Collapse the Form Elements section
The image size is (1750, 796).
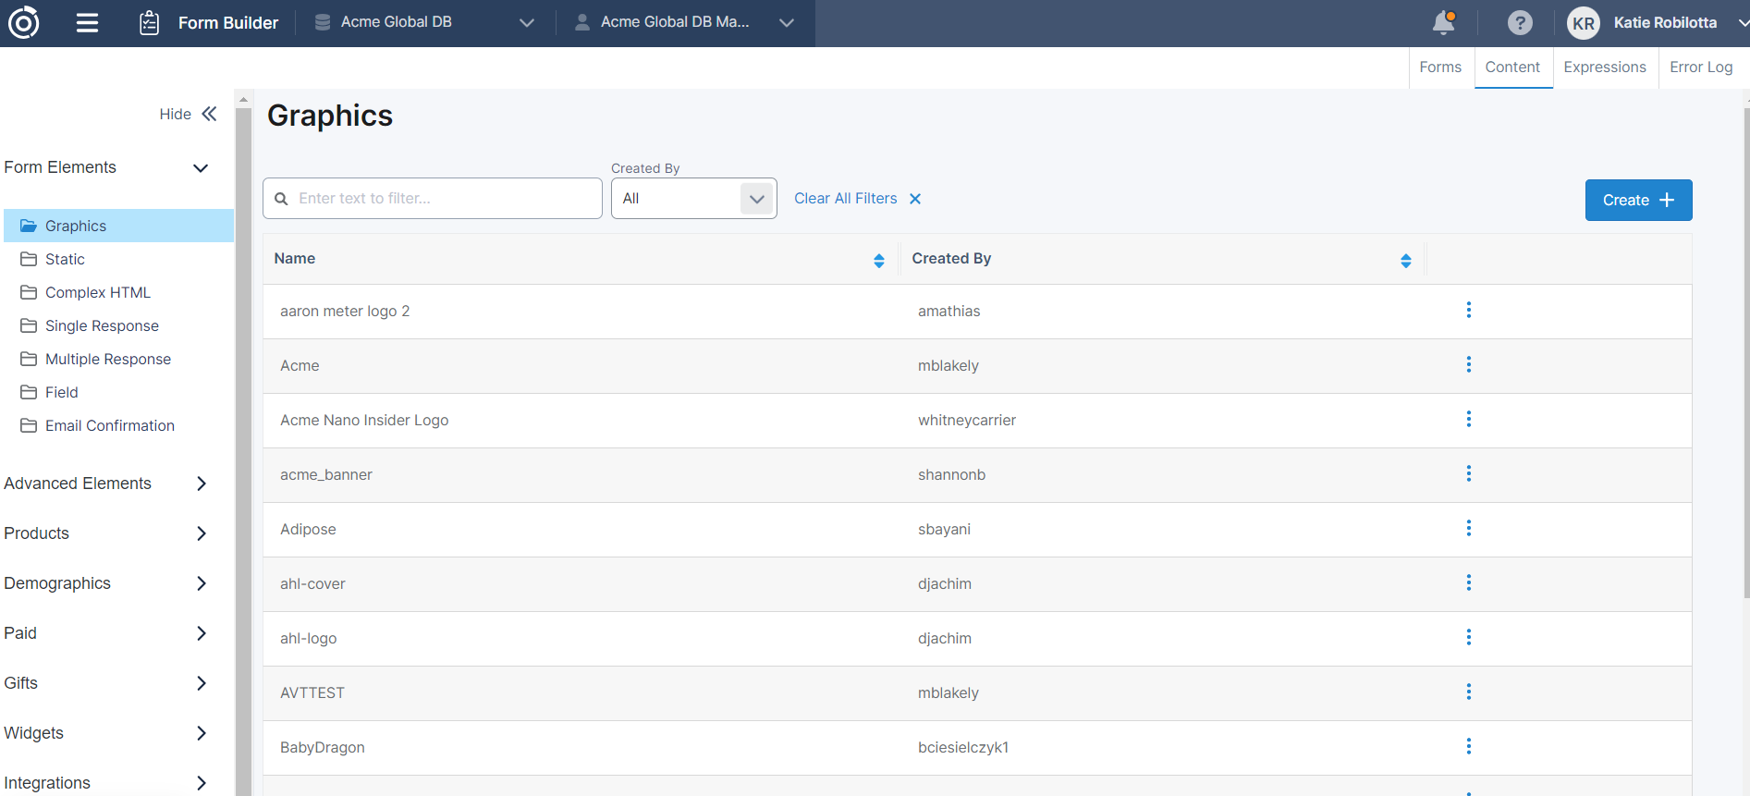[x=200, y=168]
